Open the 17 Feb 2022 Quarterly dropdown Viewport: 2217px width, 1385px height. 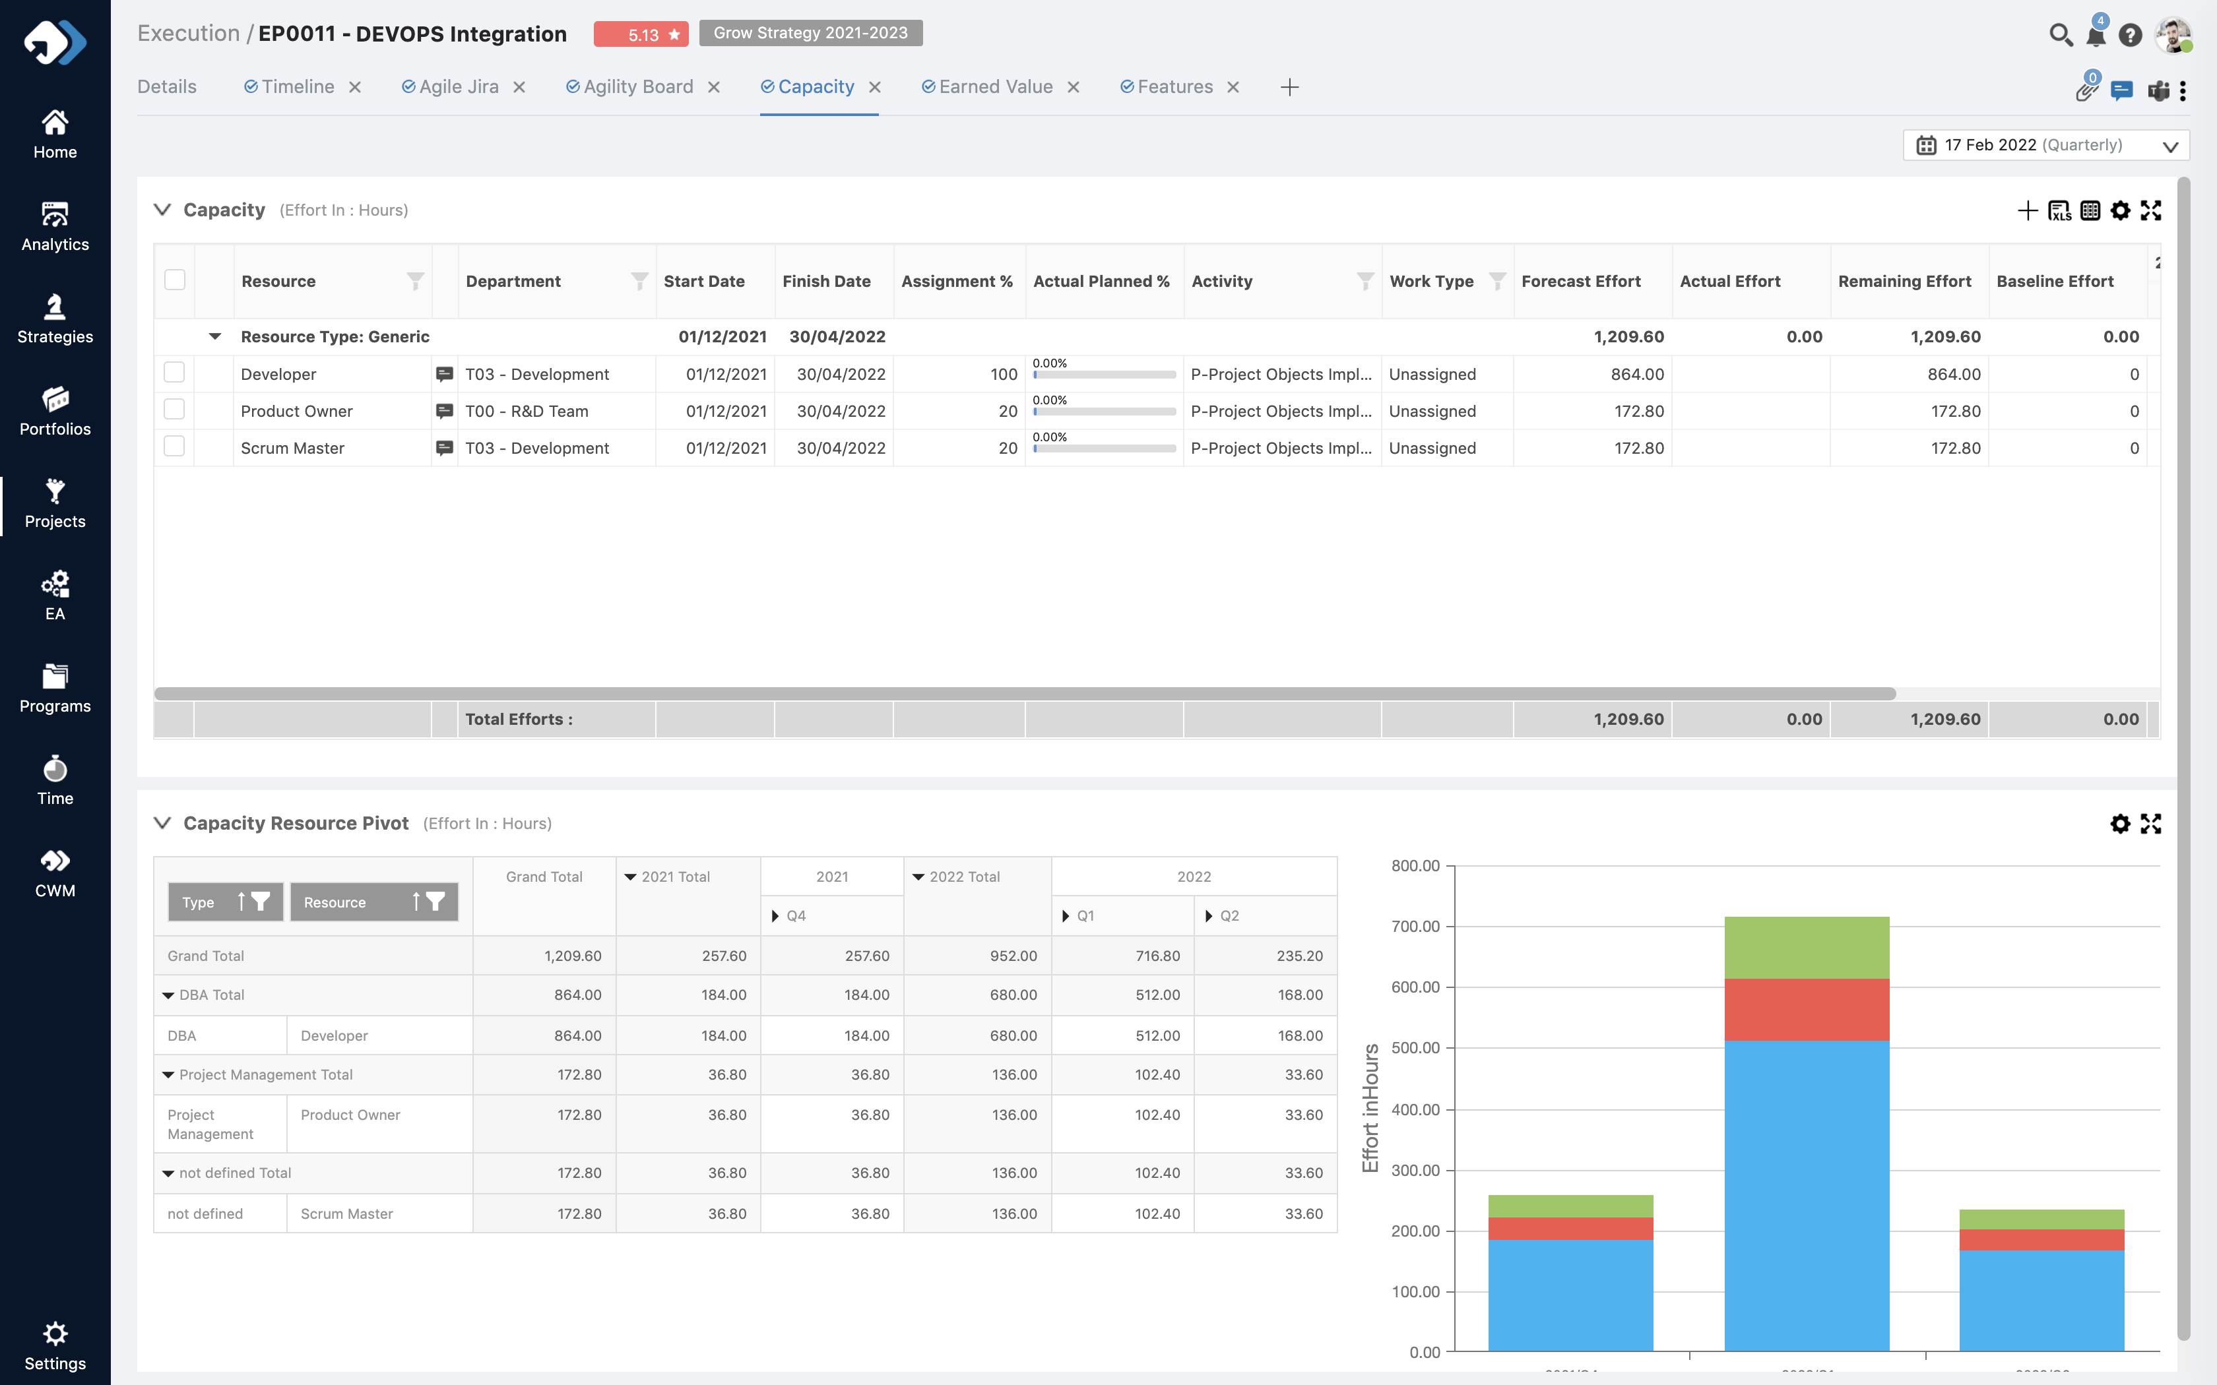tap(2045, 144)
